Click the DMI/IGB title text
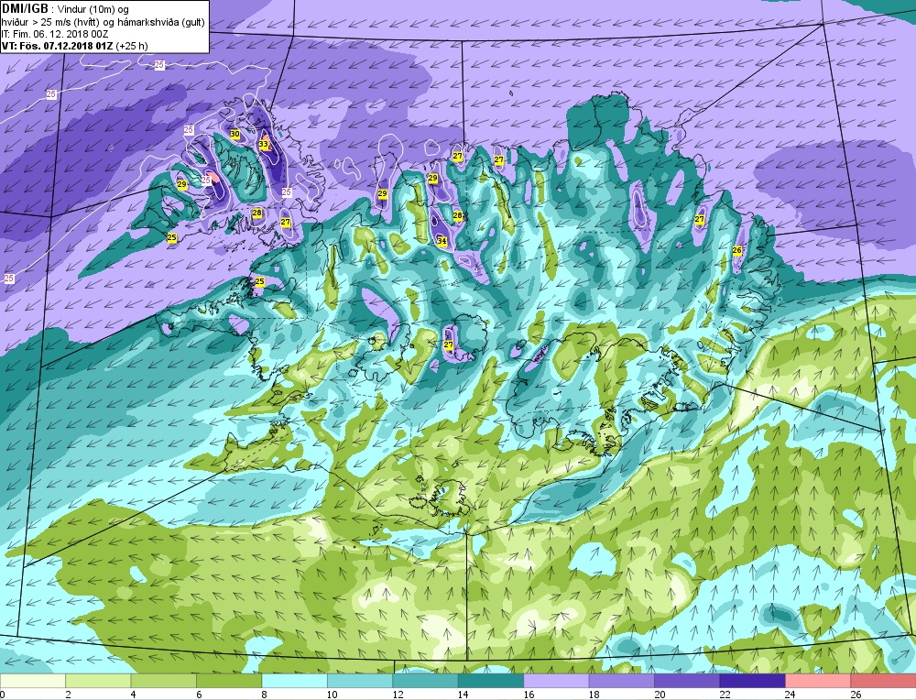This screenshot has width=916, height=700. (25, 9)
